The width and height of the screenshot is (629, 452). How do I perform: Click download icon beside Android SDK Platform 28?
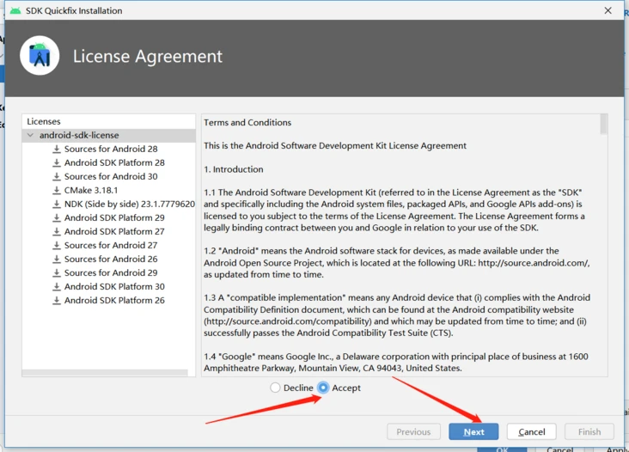[57, 162]
